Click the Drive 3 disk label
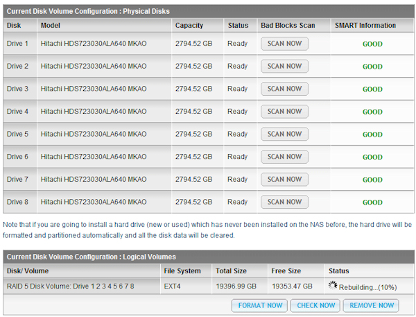This screenshot has height=317, width=416. pyautogui.click(x=17, y=89)
